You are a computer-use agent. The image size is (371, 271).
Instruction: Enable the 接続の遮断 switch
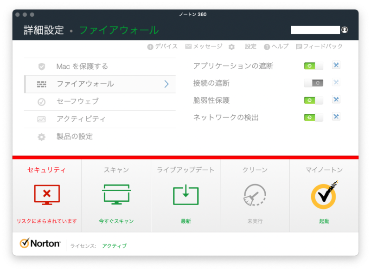coord(313,82)
